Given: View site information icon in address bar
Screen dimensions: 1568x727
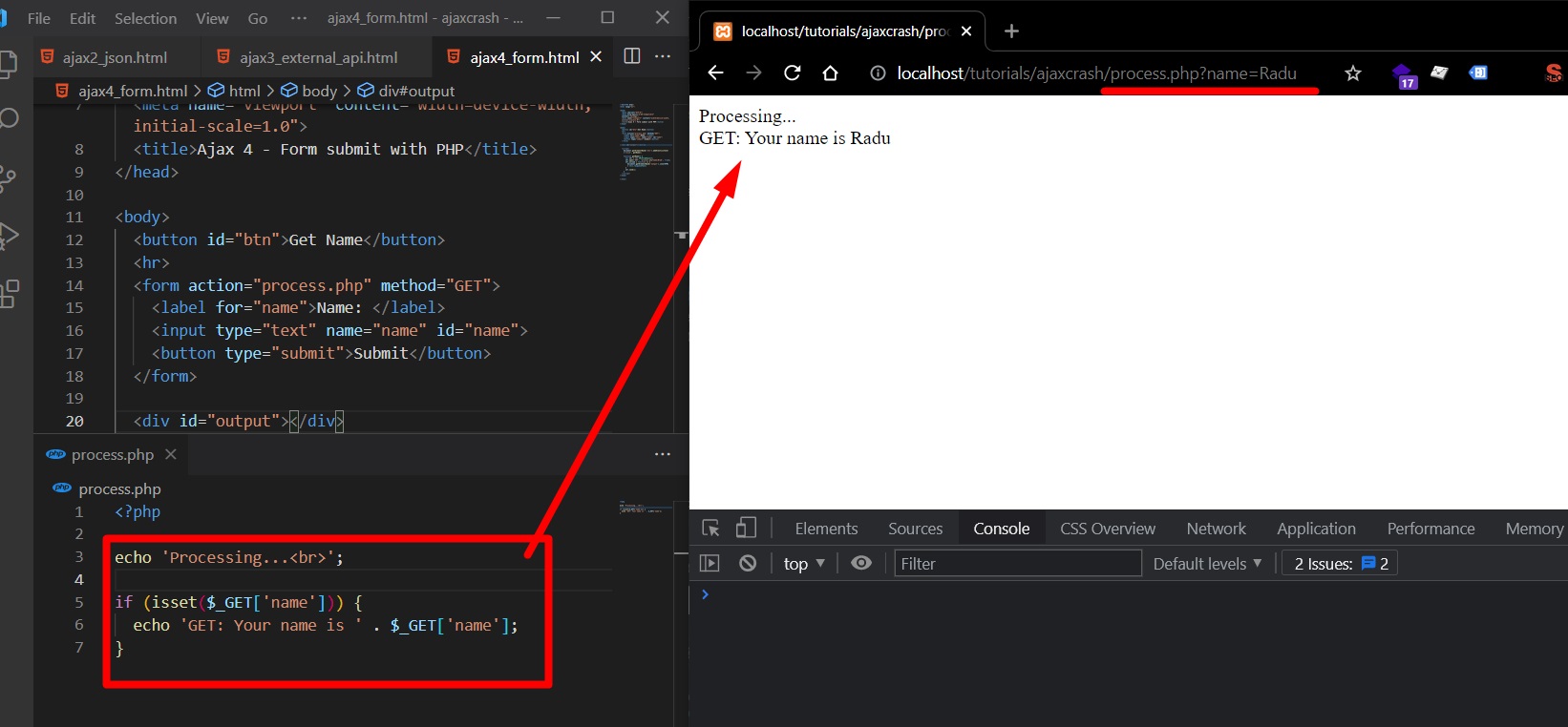Looking at the screenshot, I should 878,73.
